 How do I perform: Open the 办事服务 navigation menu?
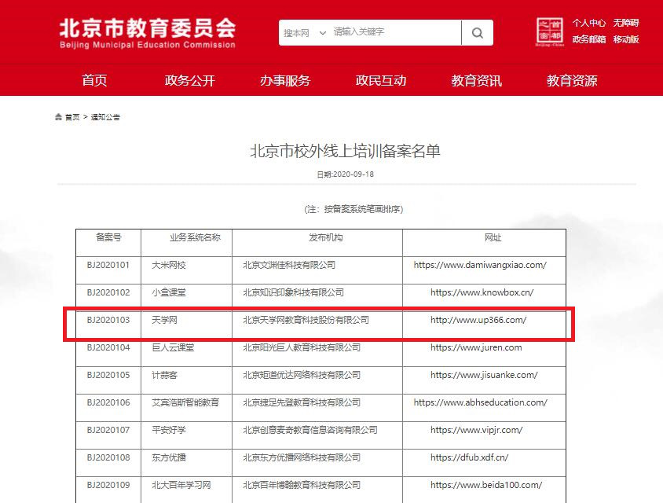click(x=285, y=80)
